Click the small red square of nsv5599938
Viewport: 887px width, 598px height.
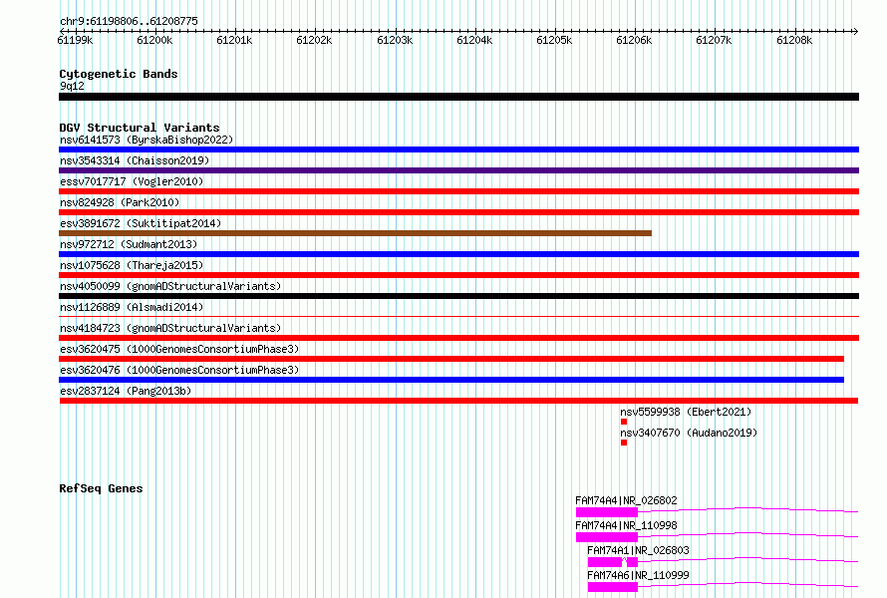pos(624,422)
